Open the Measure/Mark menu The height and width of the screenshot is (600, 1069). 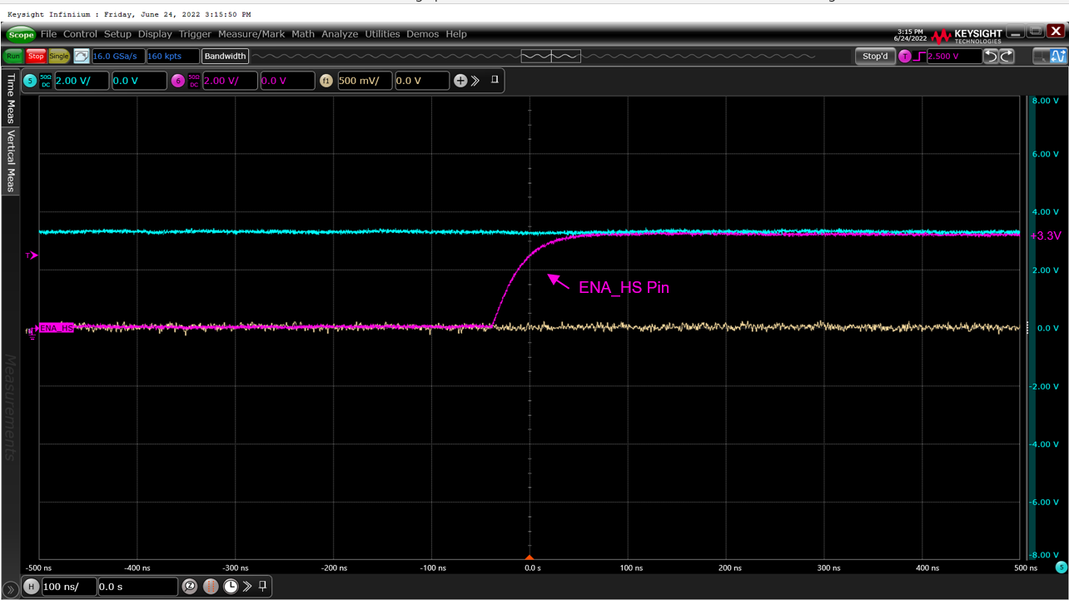point(251,34)
